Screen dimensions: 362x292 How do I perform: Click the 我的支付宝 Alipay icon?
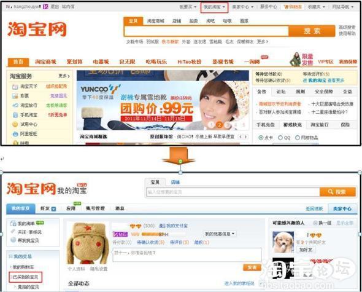coord(162,226)
